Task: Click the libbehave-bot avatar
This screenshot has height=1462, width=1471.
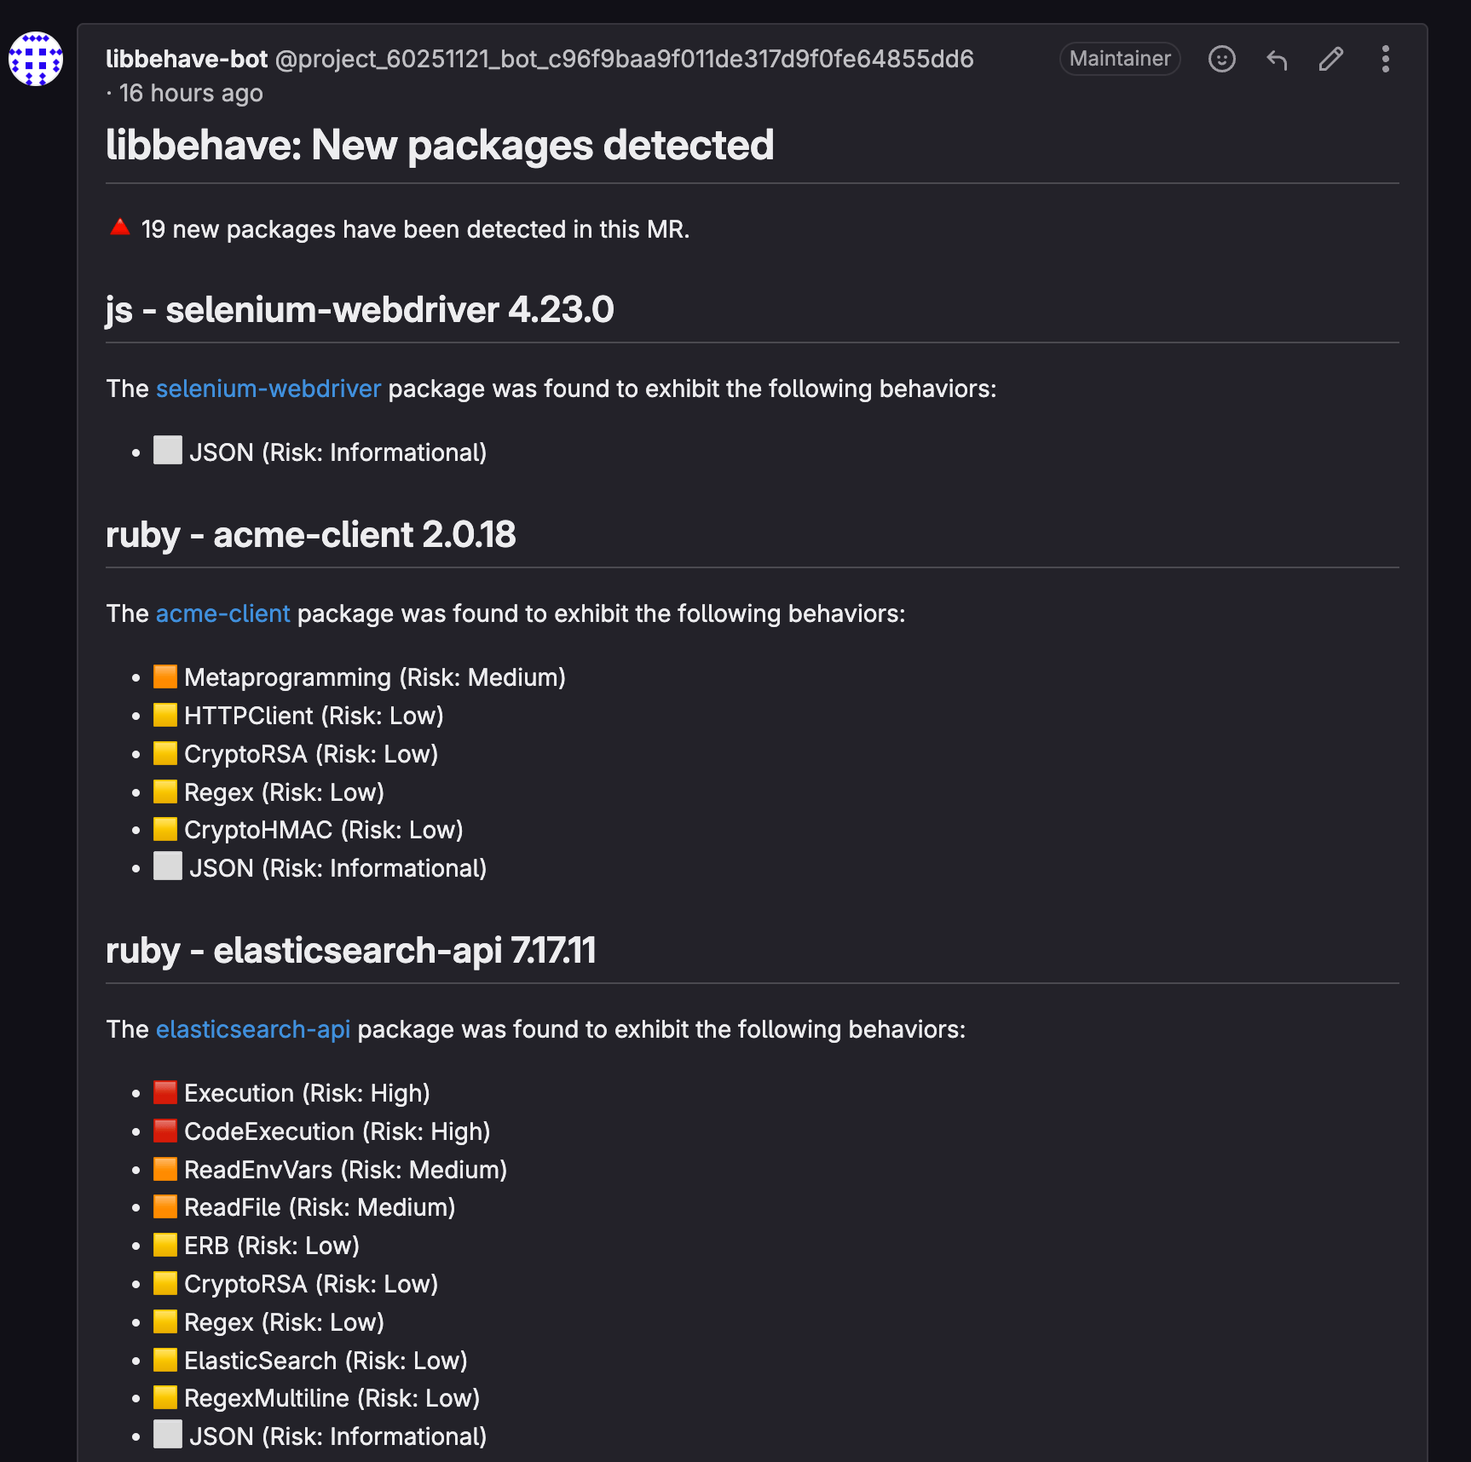Action: pos(36,59)
